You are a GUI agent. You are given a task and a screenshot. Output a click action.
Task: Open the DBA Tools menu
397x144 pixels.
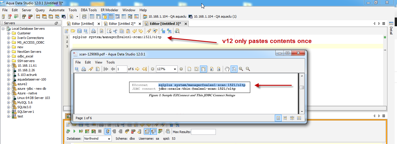(x=89, y=10)
